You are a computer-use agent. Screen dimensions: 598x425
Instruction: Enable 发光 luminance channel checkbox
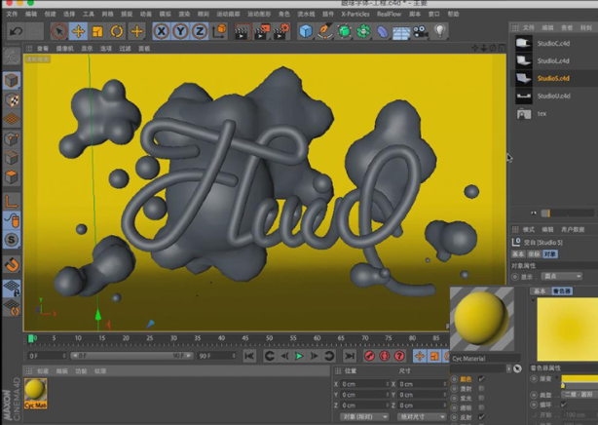click(481, 398)
